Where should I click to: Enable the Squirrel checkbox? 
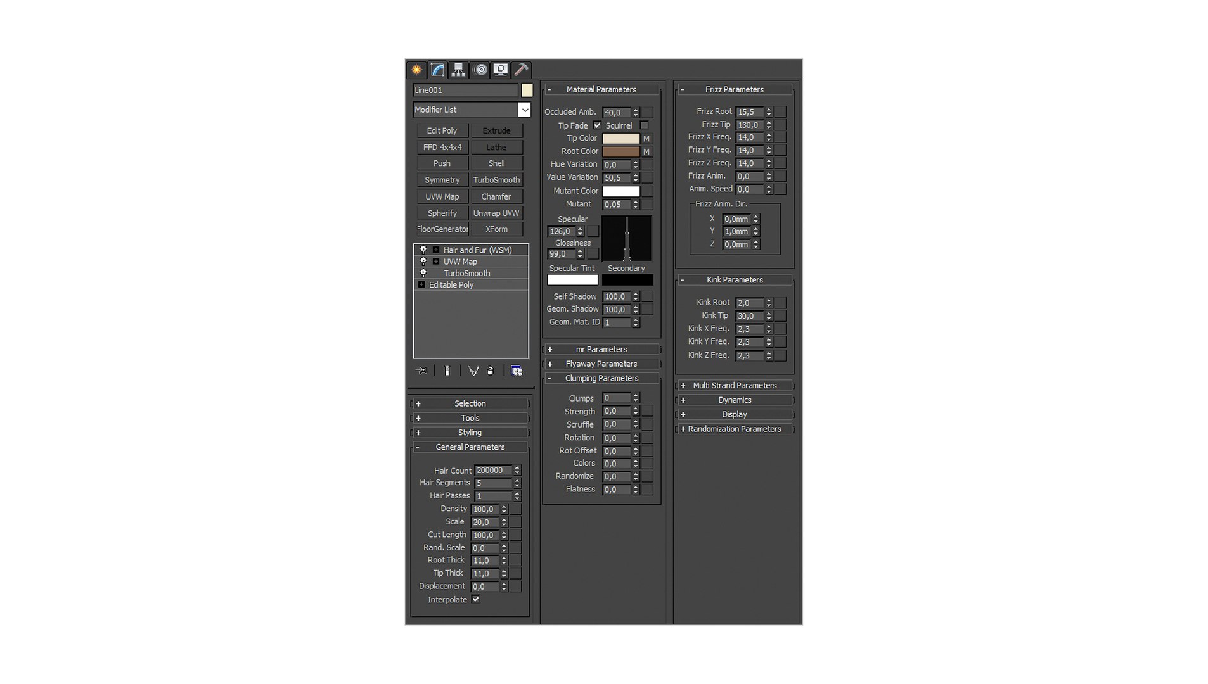(x=645, y=125)
